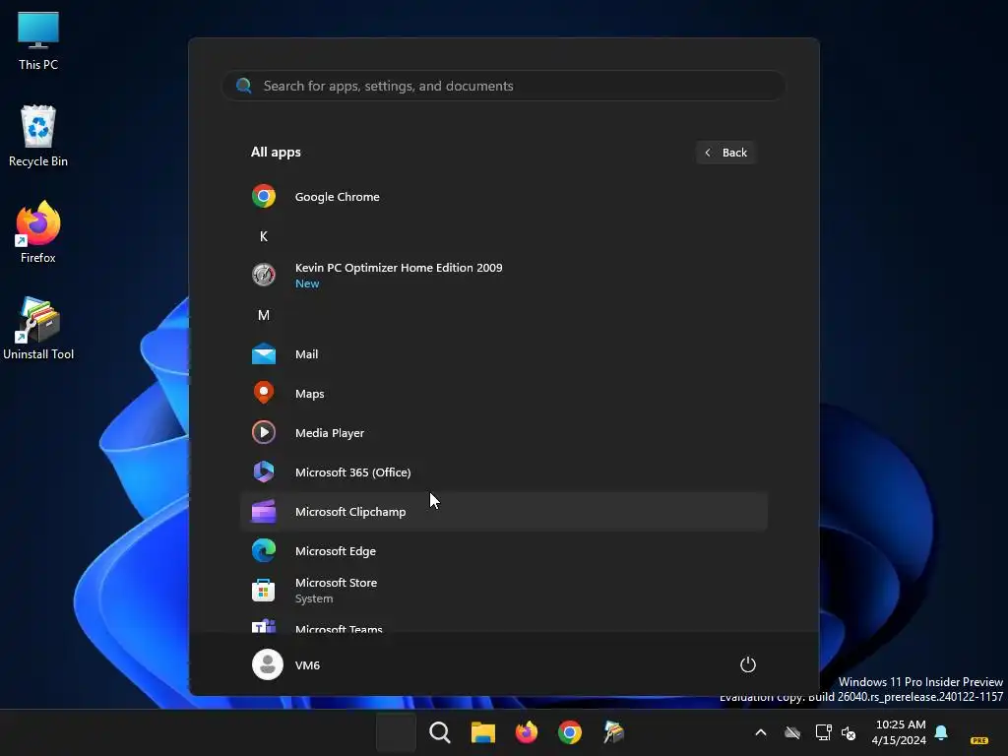The height and width of the screenshot is (756, 1008).
Task: Open File Explorer from the taskbar
Action: coord(482,732)
